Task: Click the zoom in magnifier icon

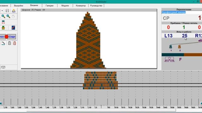Action: pyautogui.click(x=8, y=16)
